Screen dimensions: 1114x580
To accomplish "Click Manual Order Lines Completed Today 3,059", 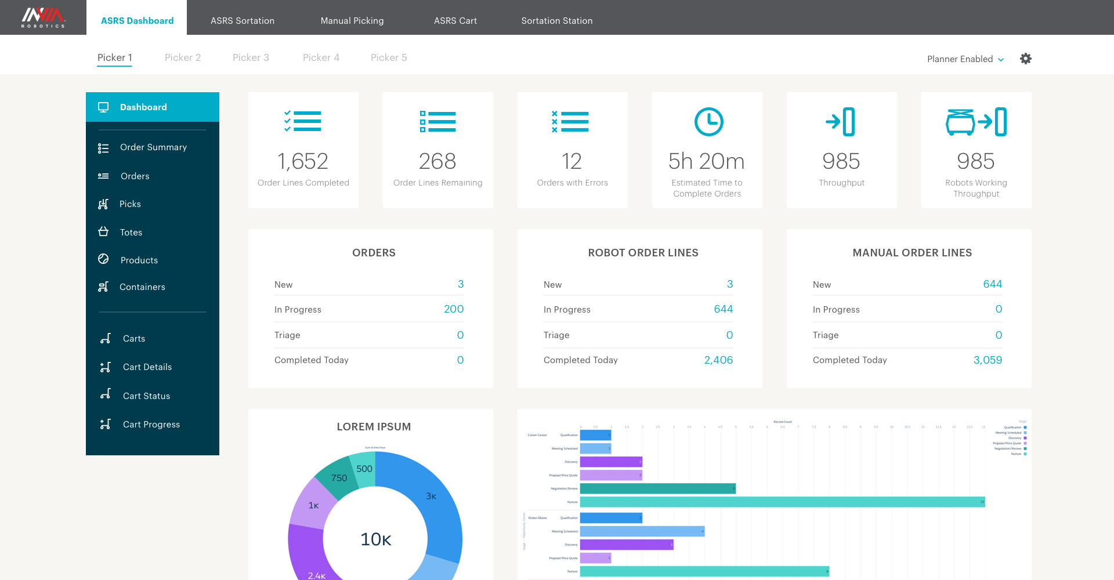I will [988, 360].
